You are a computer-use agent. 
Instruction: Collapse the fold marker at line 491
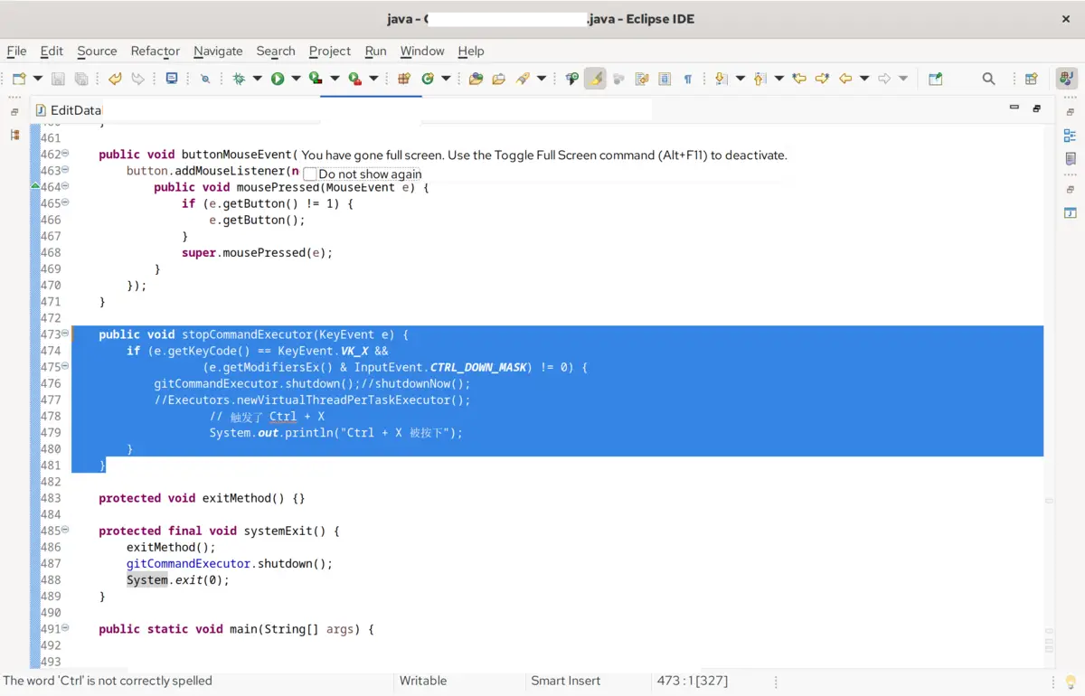(65, 628)
